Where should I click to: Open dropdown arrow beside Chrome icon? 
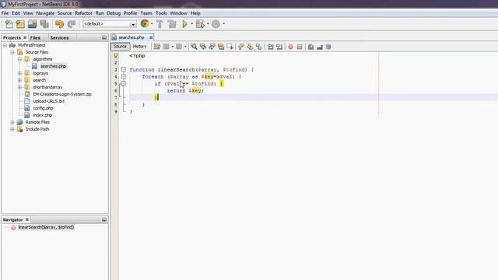pyautogui.click(x=152, y=23)
